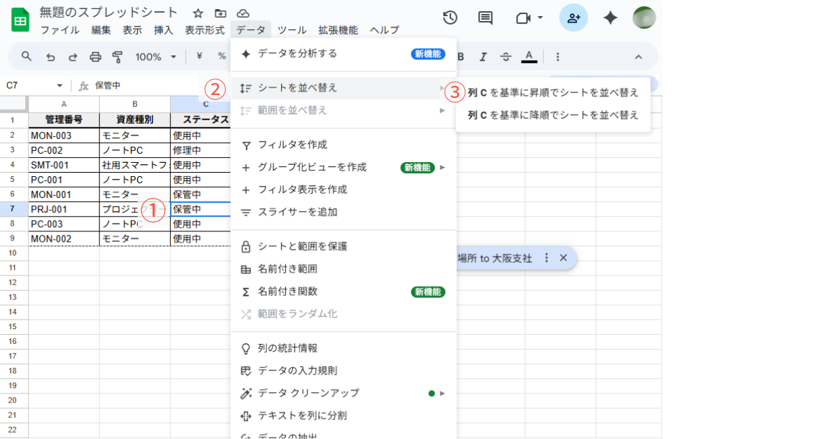Select cell A2 containing MON-003
839x439 pixels.
click(64, 135)
